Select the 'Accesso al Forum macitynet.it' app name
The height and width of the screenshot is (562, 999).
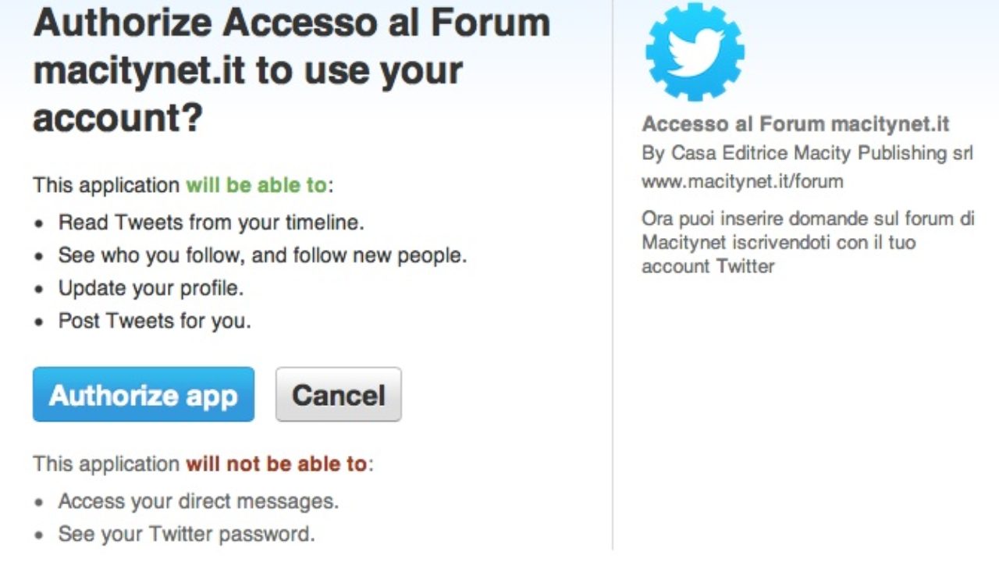point(795,124)
